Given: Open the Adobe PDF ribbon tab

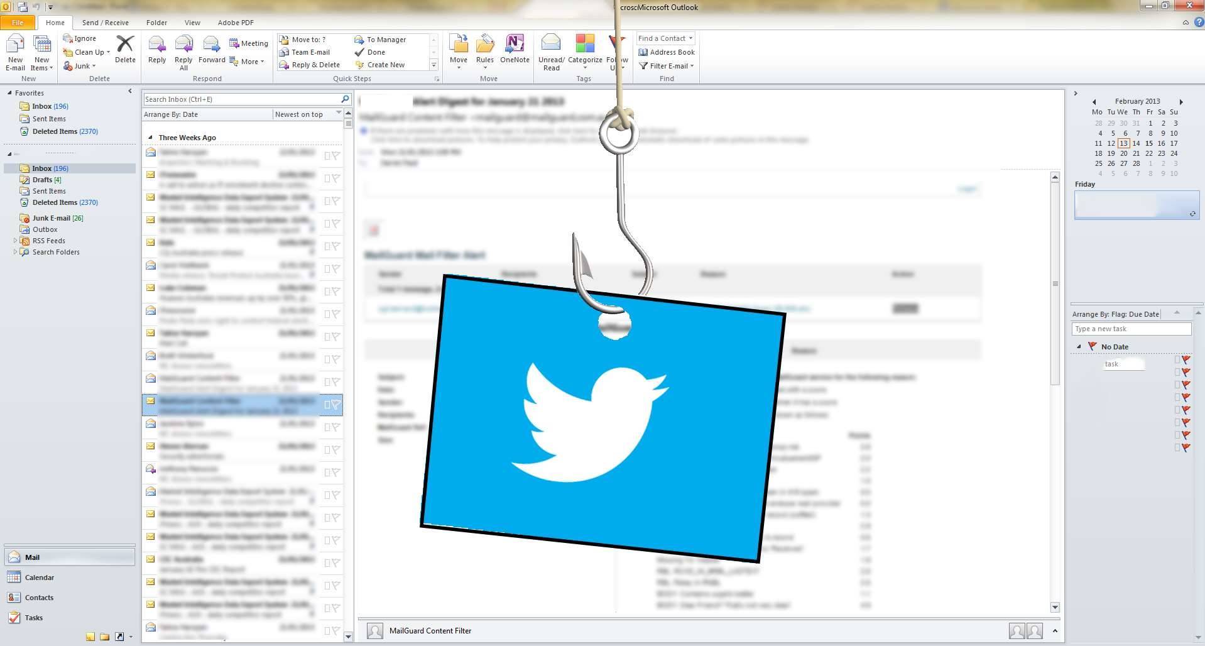Looking at the screenshot, I should click(x=235, y=22).
